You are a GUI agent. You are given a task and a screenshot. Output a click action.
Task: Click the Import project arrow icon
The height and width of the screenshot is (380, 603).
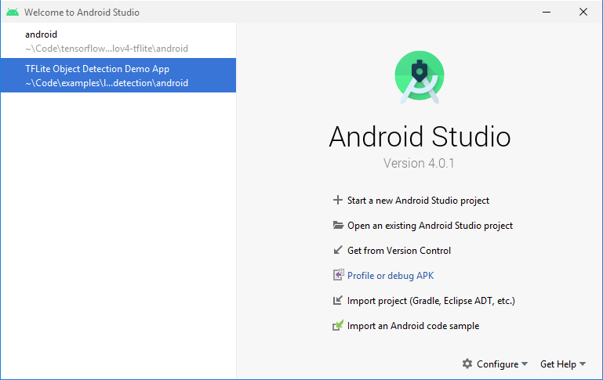[338, 300]
